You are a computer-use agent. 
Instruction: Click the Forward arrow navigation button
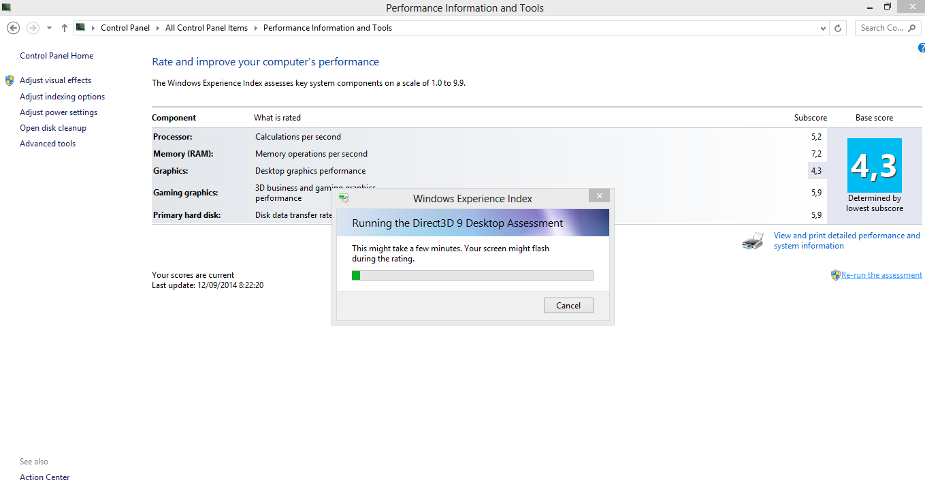(x=33, y=28)
